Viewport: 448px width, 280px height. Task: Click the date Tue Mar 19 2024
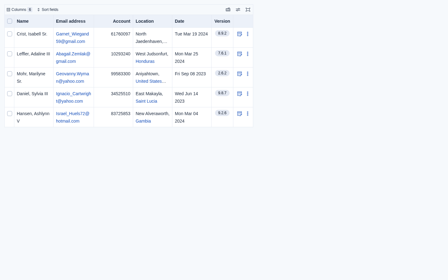[x=191, y=34]
